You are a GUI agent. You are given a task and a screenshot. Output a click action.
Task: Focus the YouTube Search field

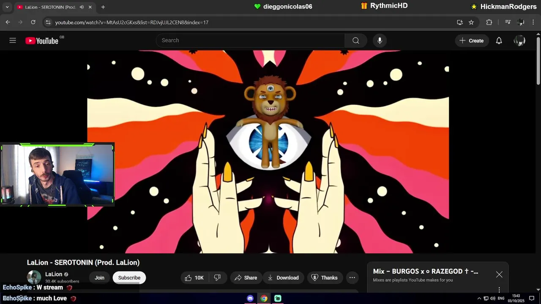click(x=250, y=41)
